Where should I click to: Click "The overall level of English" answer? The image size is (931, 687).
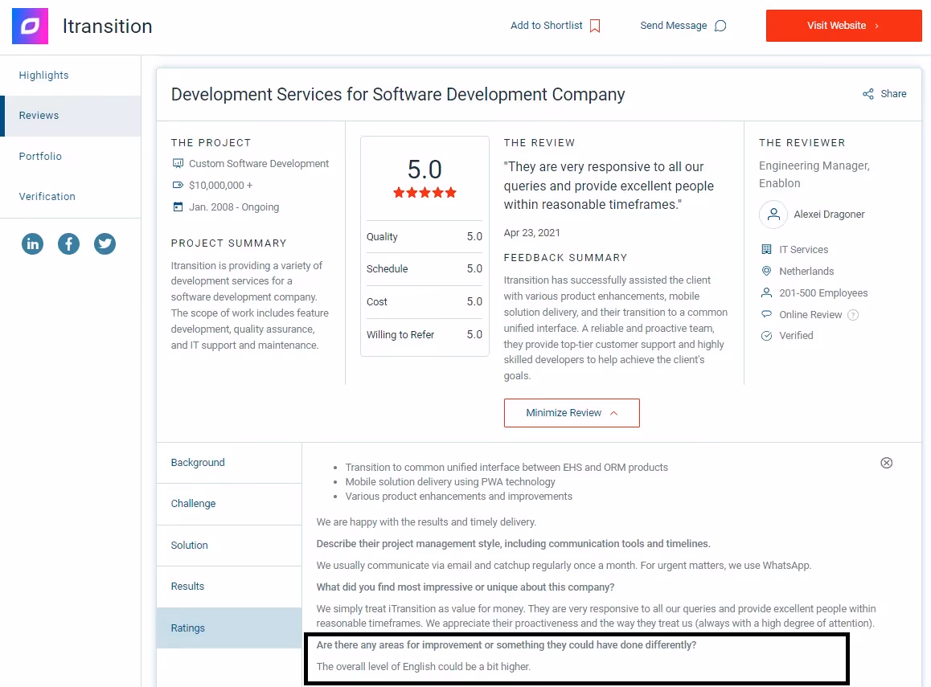pyautogui.click(x=424, y=667)
